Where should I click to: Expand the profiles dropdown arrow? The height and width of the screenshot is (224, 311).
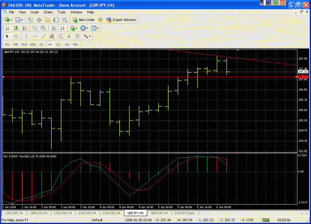pyautogui.click(x=22, y=20)
